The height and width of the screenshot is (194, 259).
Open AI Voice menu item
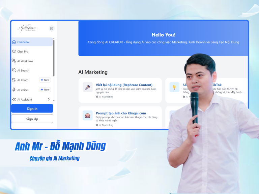[x=32, y=90]
